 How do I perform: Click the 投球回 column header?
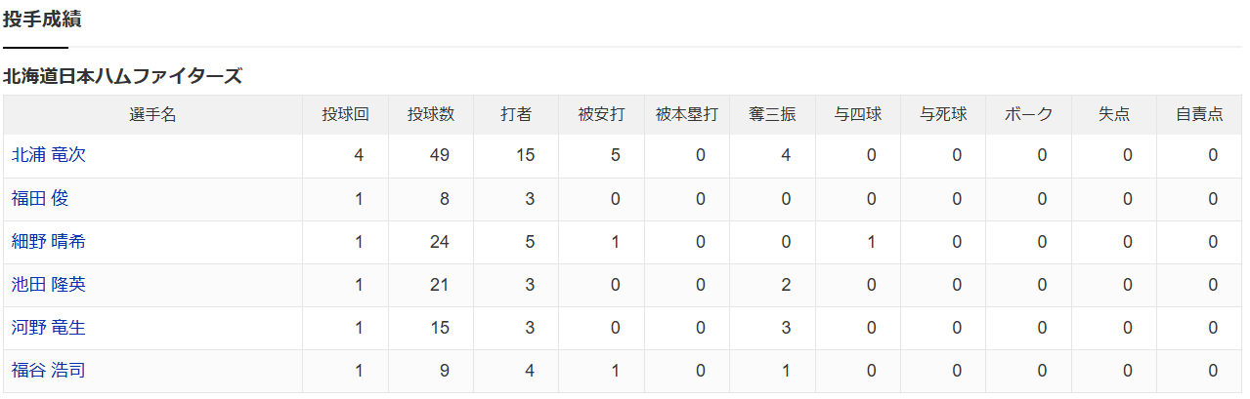click(x=346, y=114)
